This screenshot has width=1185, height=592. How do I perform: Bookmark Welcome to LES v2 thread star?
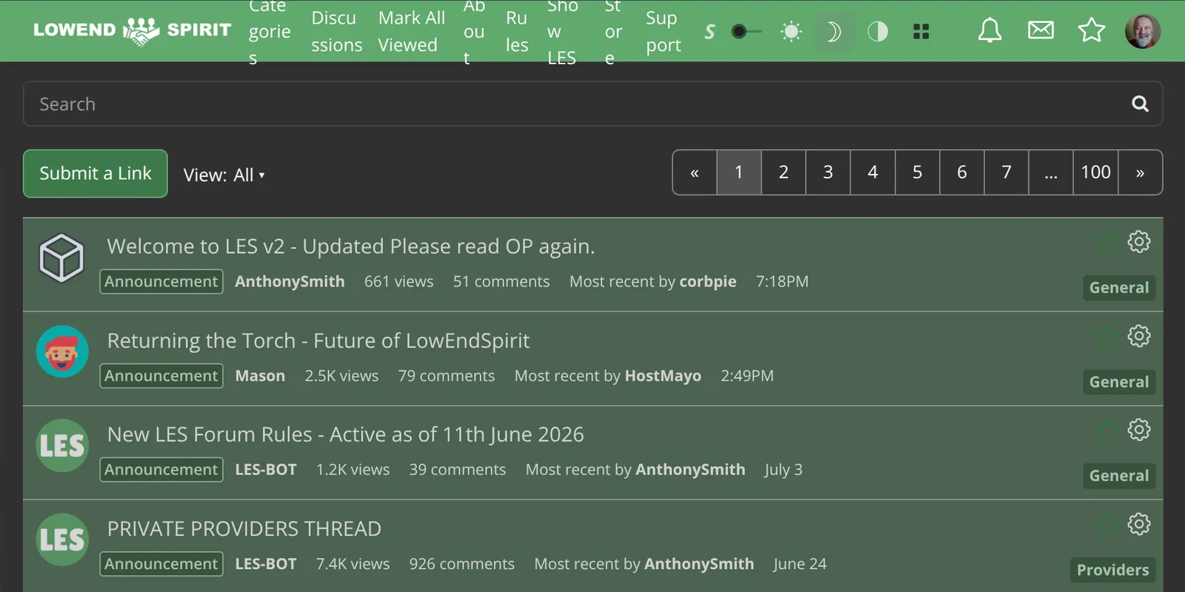1106,242
